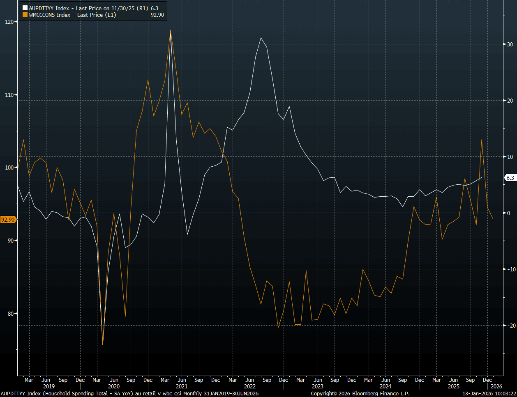Image resolution: width=517 pixels, height=397 pixels.
Task: Select the 2019 year label on time axis
Action: click(x=48, y=386)
